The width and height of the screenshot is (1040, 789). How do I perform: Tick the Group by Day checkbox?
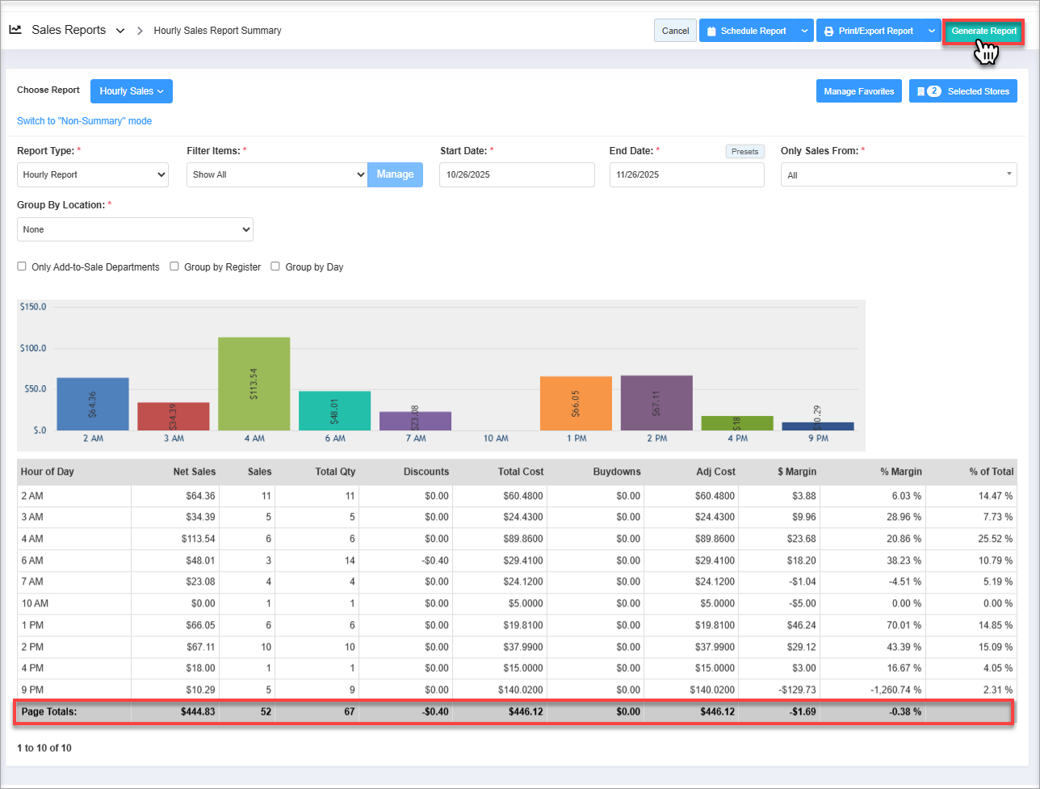[x=275, y=266]
